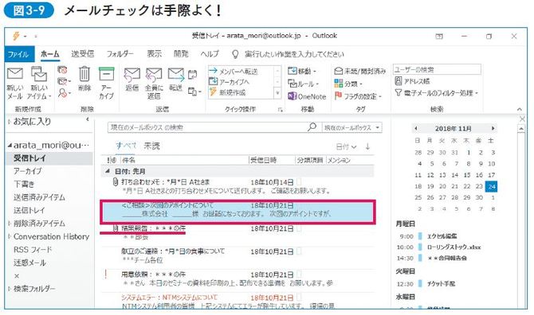Open the 新しいアイテム menu button
The image size is (534, 315).
point(38,84)
